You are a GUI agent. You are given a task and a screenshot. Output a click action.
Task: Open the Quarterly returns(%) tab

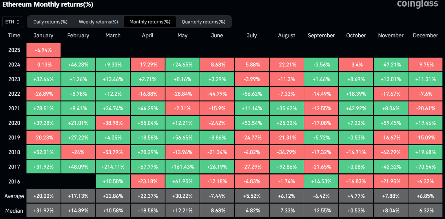click(x=203, y=22)
